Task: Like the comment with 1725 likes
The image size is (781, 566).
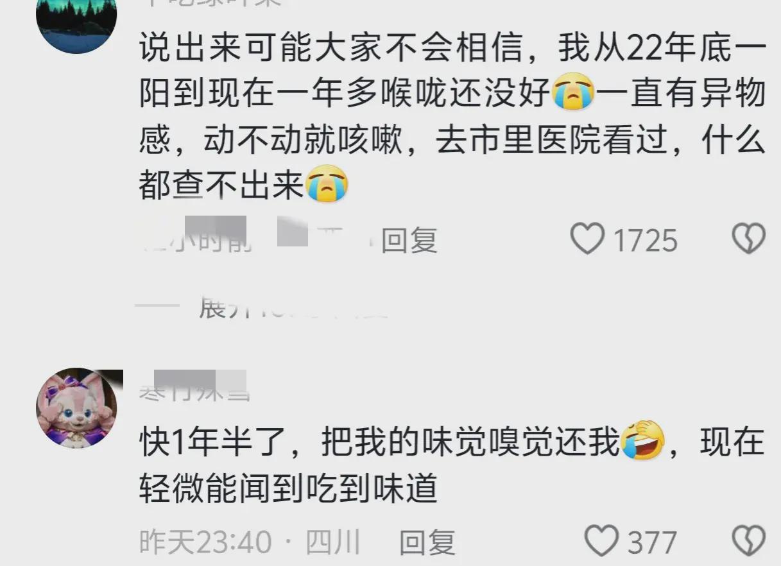Action: pyautogui.click(x=587, y=239)
